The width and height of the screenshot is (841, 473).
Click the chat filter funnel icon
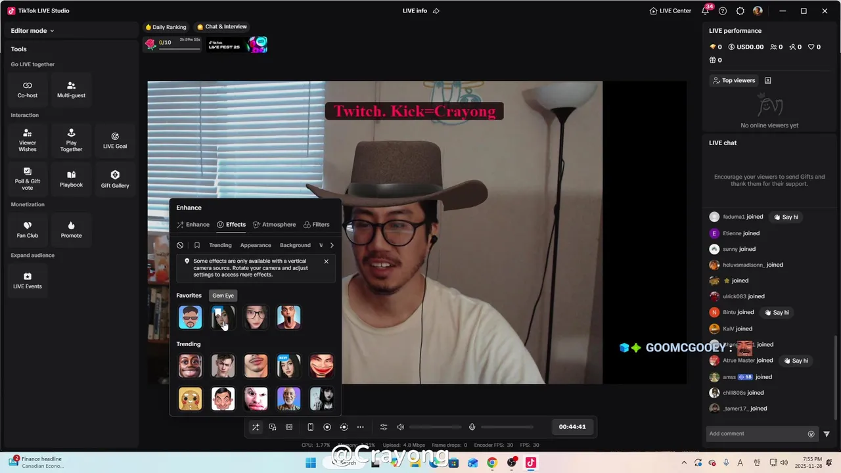827,434
